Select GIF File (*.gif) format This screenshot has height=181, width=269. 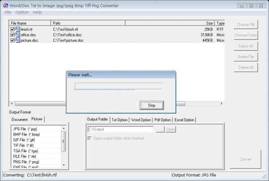click(x=36, y=140)
